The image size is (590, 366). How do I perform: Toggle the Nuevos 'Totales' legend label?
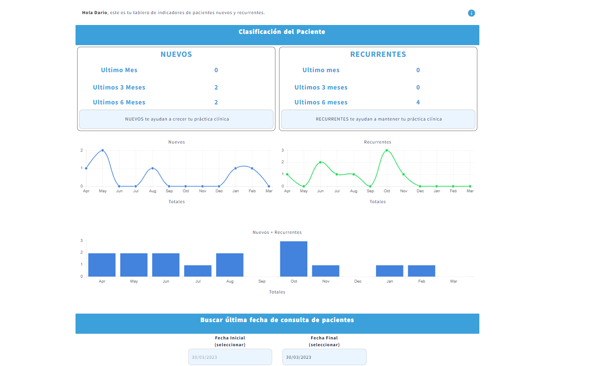pos(176,202)
